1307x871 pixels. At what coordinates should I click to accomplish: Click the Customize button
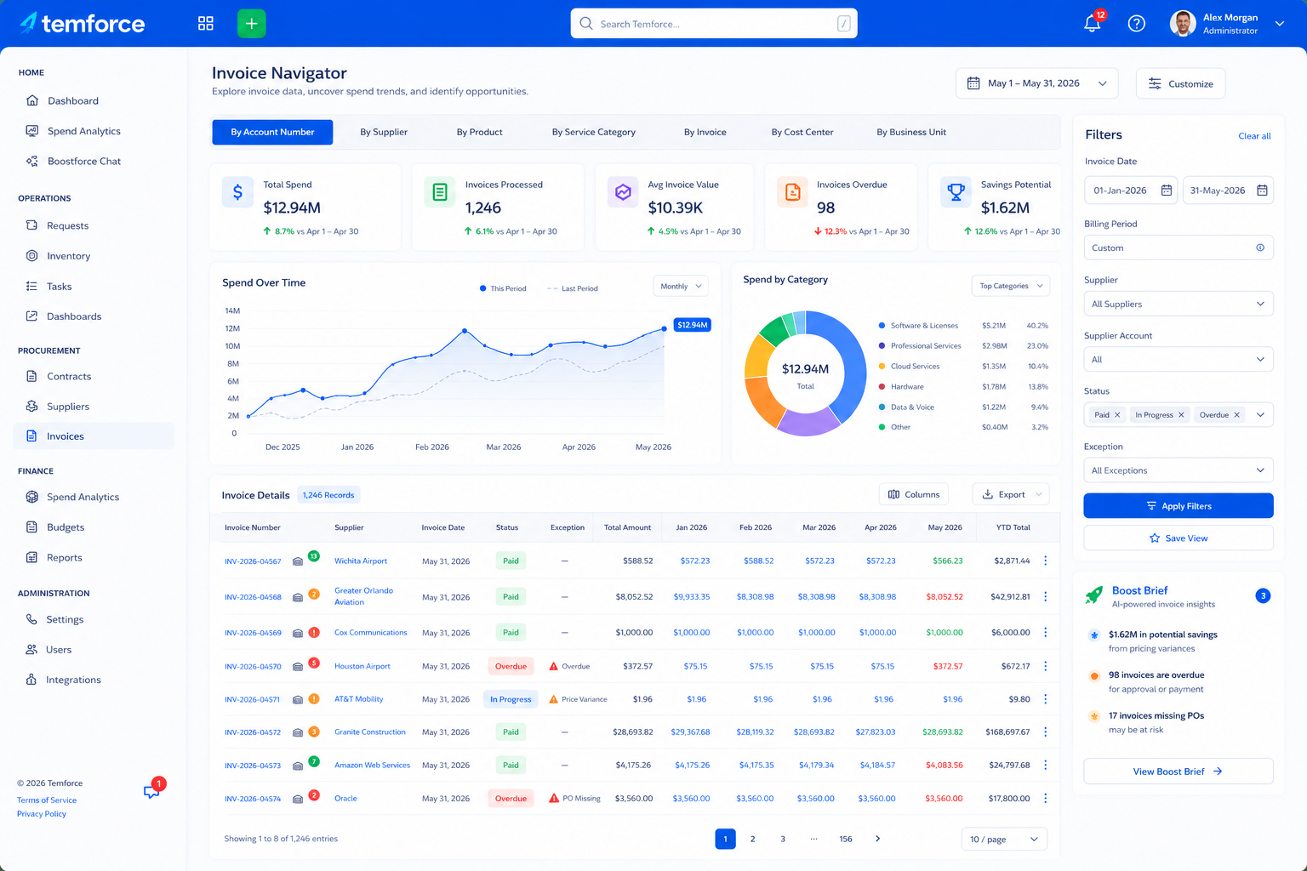click(x=1180, y=83)
